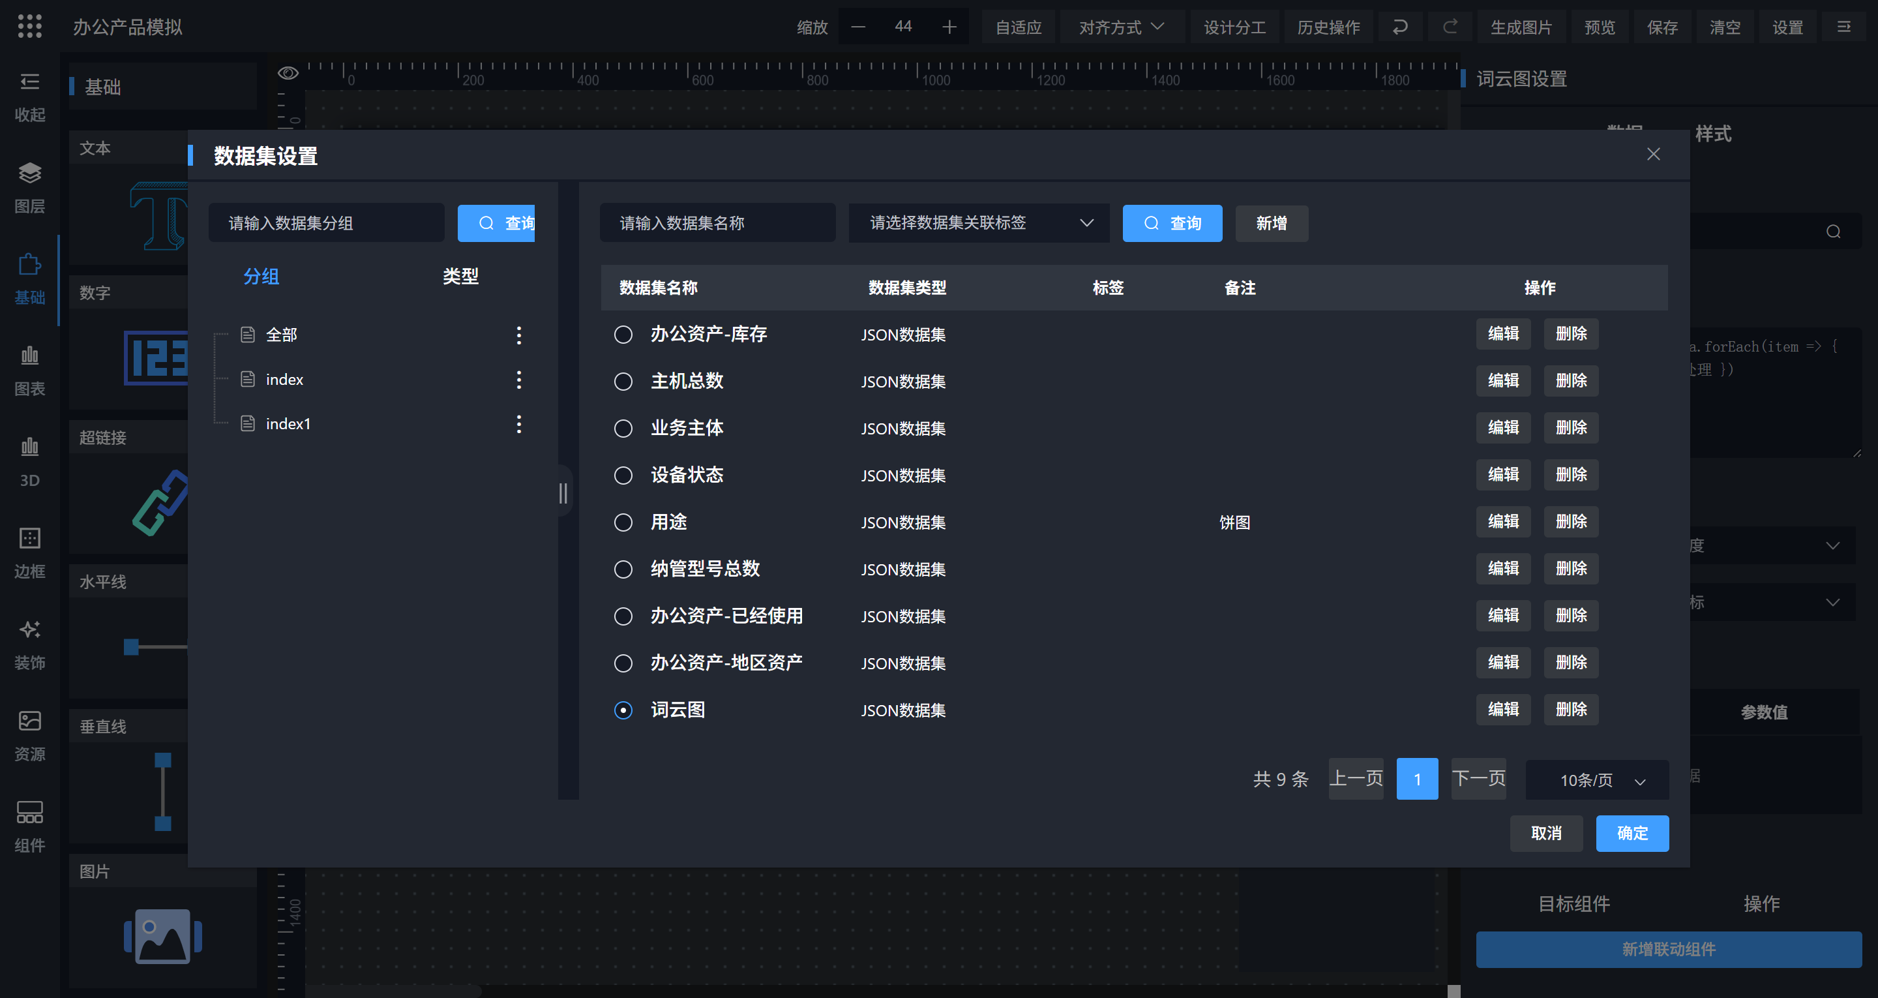Viewport: 1878px width, 998px height.
Task: Click the 请输入数据集名称 input field
Action: pyautogui.click(x=717, y=222)
